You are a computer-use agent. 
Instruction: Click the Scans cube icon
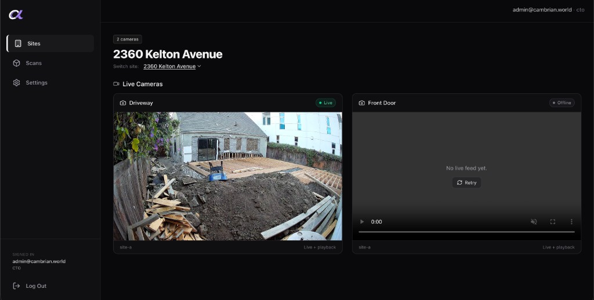point(16,63)
